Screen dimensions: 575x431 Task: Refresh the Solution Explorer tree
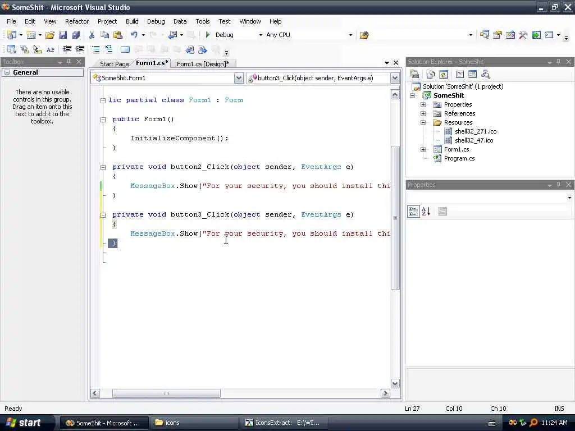(444, 75)
